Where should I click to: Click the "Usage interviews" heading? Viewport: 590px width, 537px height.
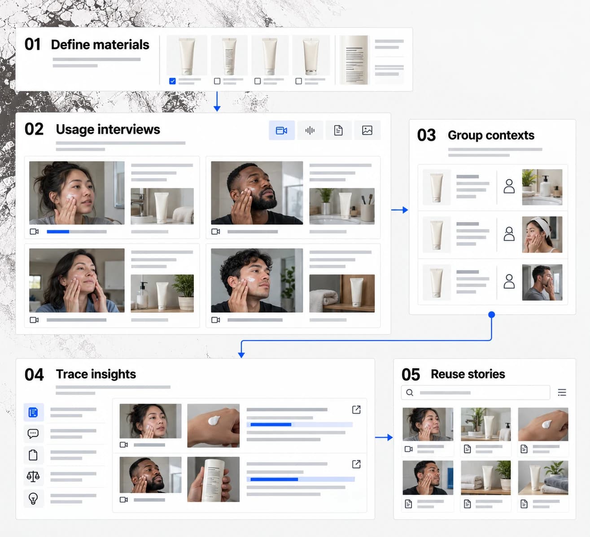point(108,129)
